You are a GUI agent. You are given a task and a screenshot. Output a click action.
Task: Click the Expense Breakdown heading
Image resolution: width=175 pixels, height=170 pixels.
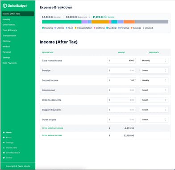[56, 7]
